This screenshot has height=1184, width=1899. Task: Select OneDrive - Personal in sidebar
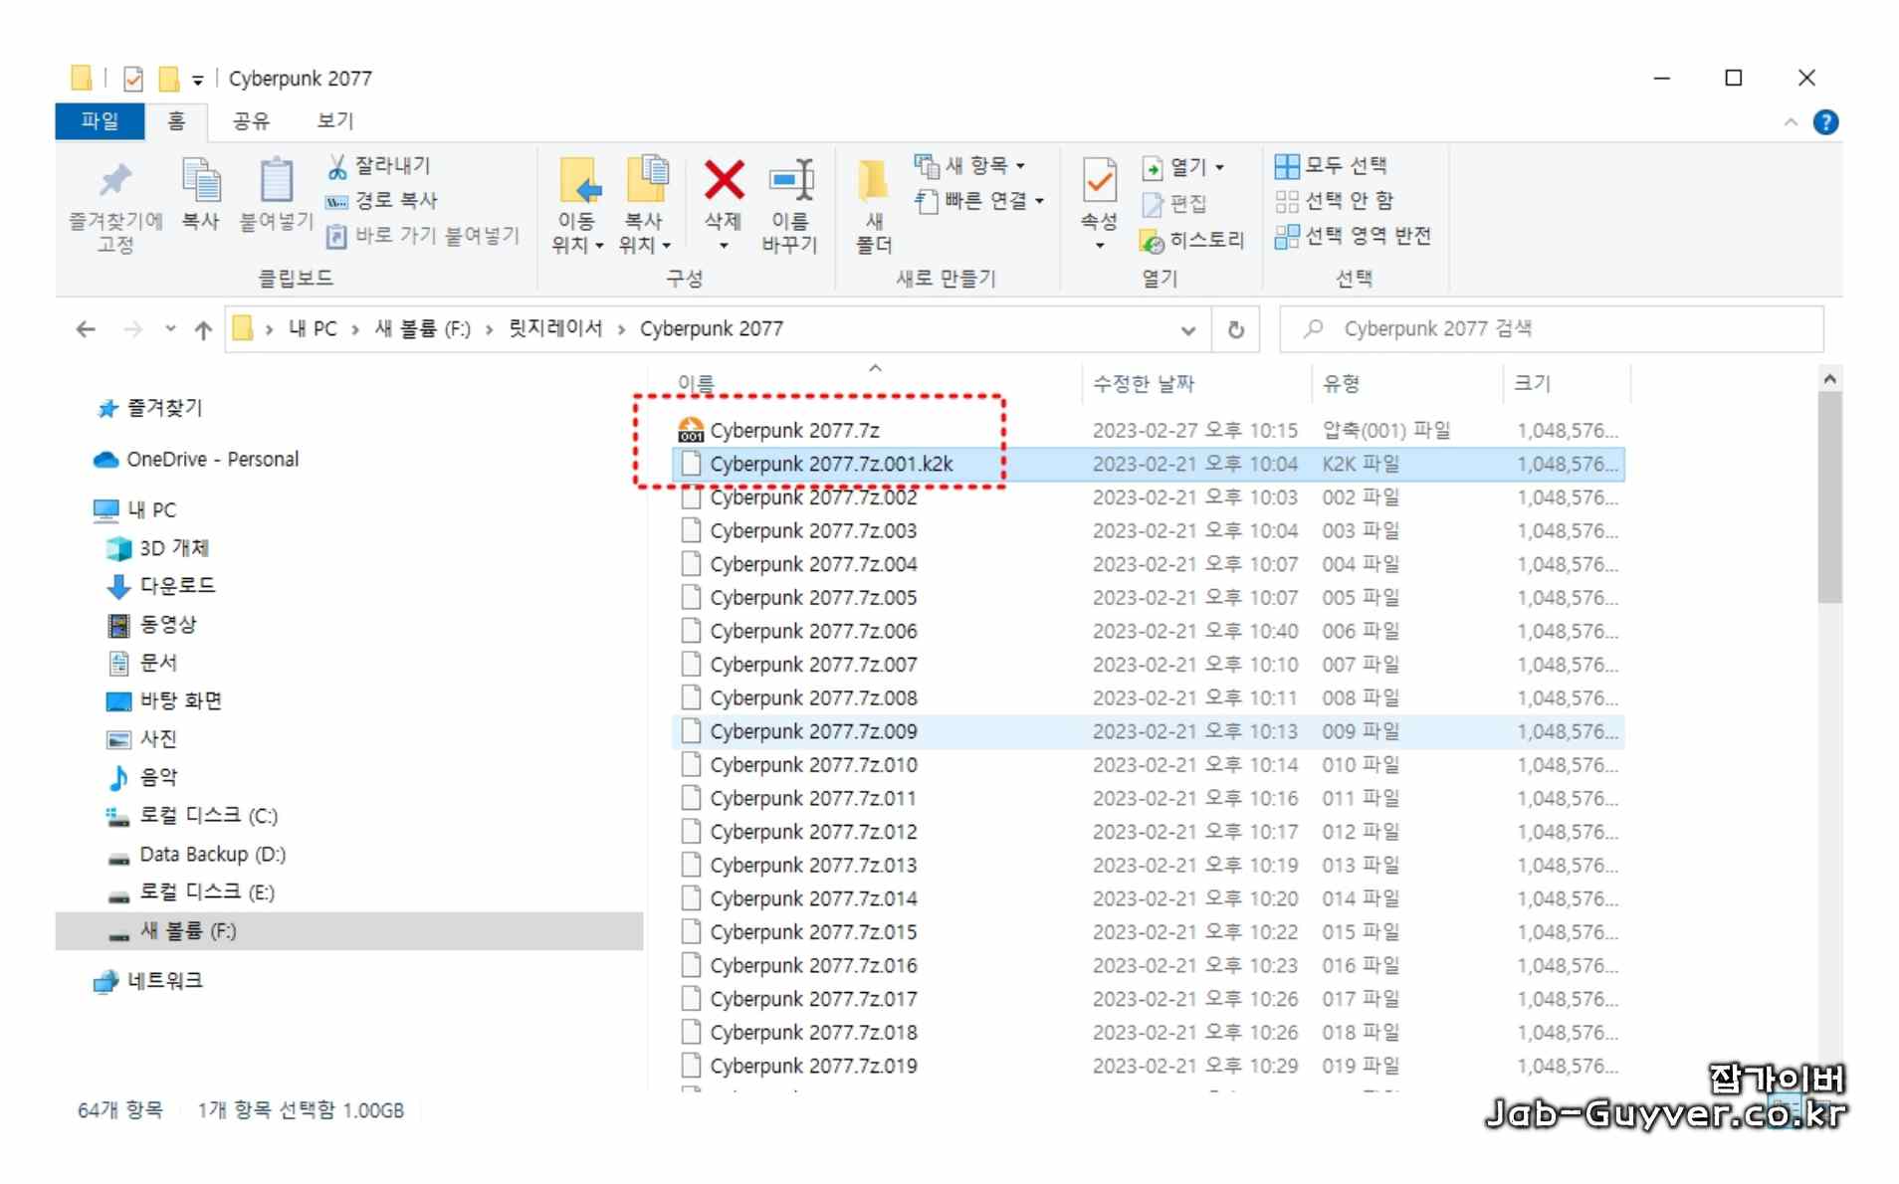pyautogui.click(x=196, y=460)
